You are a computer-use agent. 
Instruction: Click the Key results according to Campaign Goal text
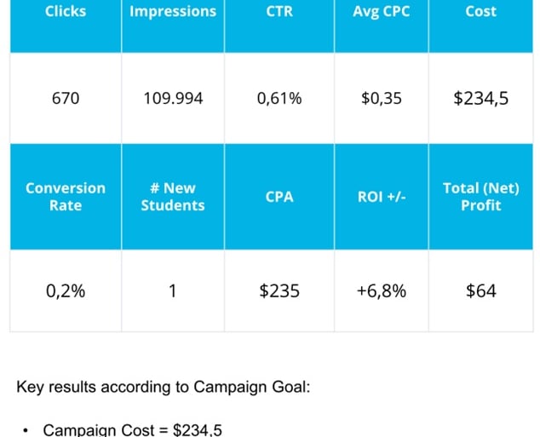pos(164,388)
